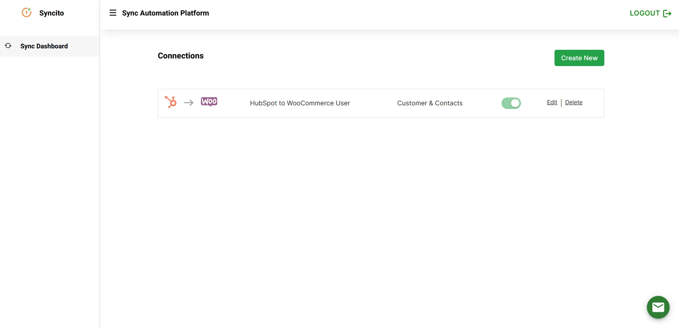Select Sync Dashboard in the sidebar

coord(44,46)
